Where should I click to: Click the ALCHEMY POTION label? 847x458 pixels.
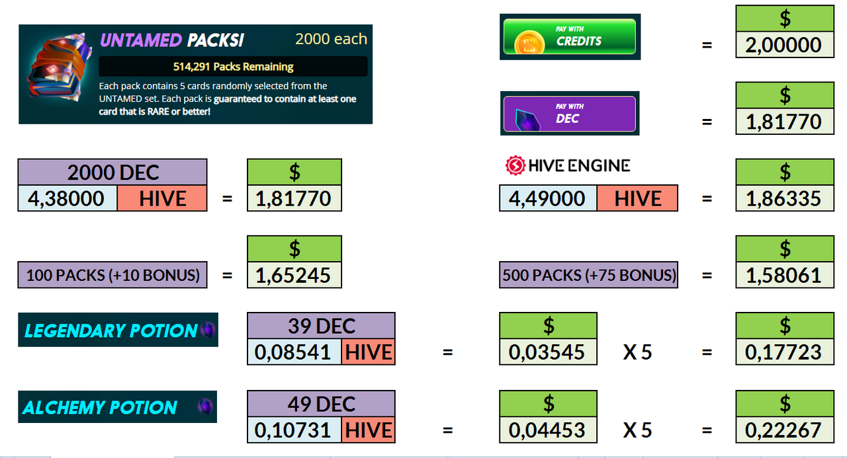100,407
